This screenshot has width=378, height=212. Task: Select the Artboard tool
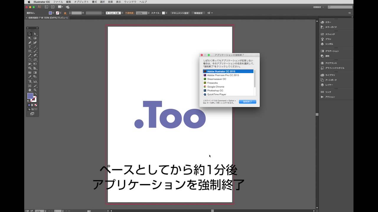[30, 86]
